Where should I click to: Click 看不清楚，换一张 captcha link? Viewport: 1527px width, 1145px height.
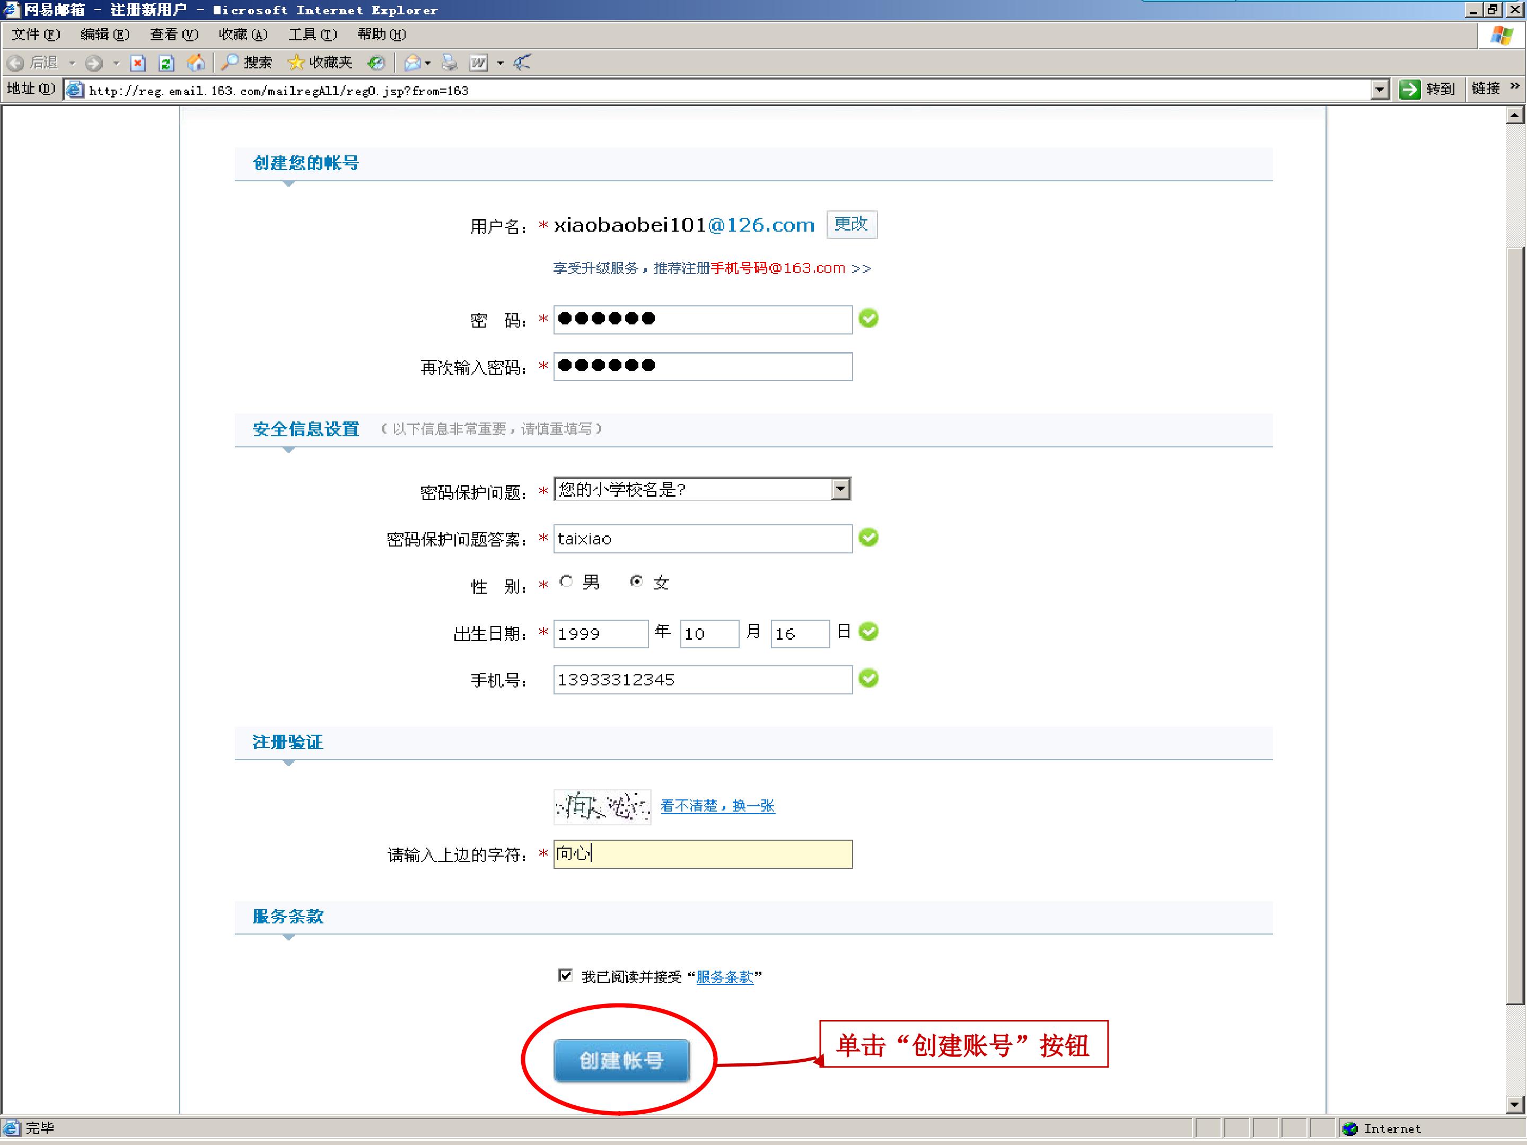pyautogui.click(x=718, y=805)
